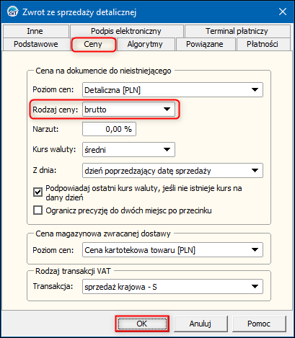The height and width of the screenshot is (338, 295).
Task: Click the application icon in the title bar
Action: pos(12,12)
